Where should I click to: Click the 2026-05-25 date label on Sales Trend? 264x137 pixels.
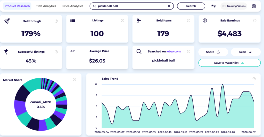tap(212, 132)
